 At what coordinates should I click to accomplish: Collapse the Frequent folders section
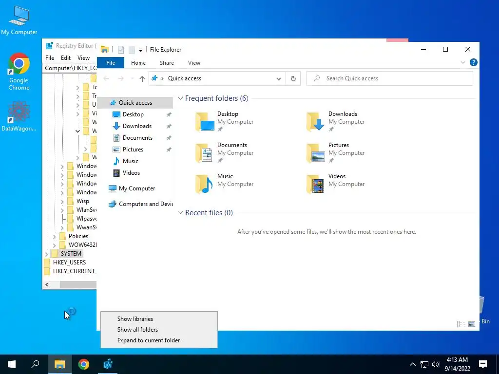(180, 98)
